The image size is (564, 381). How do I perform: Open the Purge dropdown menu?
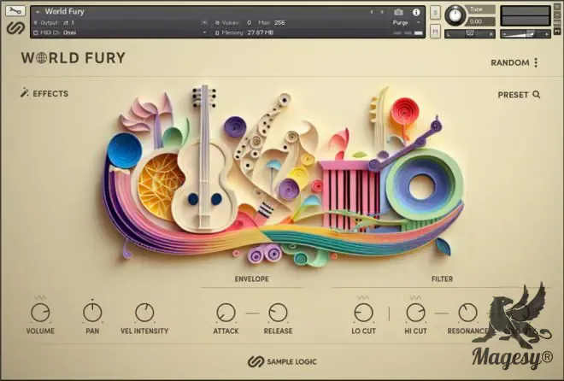point(407,23)
